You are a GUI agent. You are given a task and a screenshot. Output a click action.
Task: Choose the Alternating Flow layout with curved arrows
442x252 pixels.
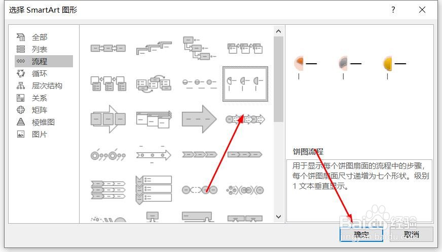pos(154,83)
